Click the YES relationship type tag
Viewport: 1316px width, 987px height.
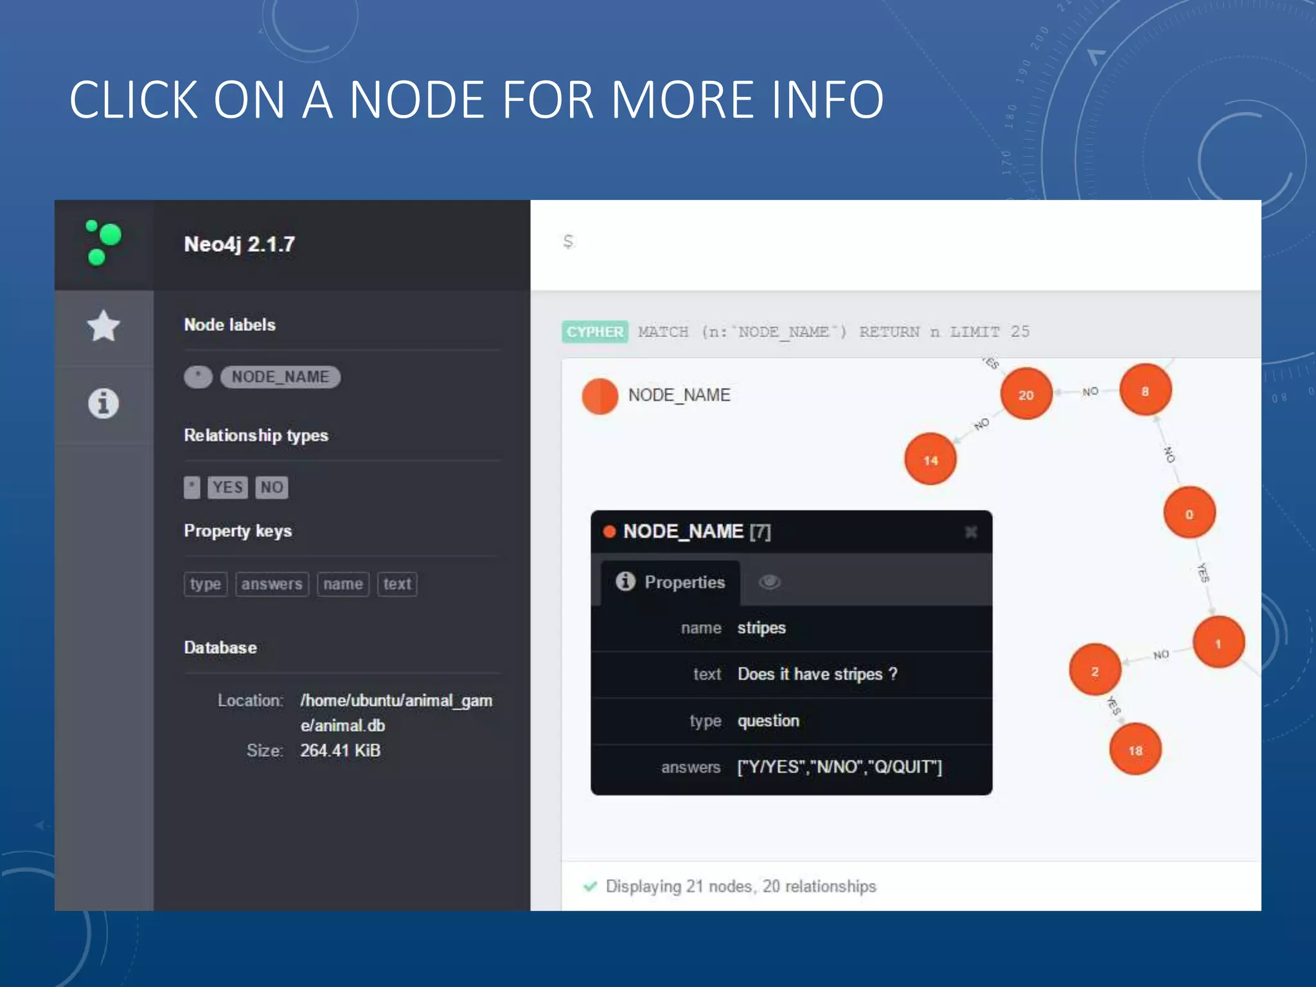pos(227,487)
